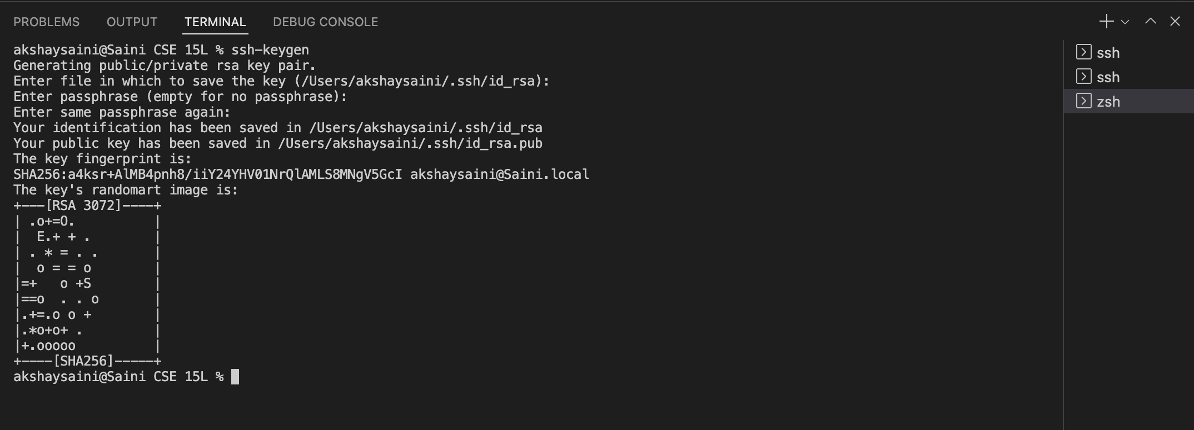This screenshot has width=1194, height=430.
Task: Open a new terminal with the plus icon
Action: coord(1105,22)
